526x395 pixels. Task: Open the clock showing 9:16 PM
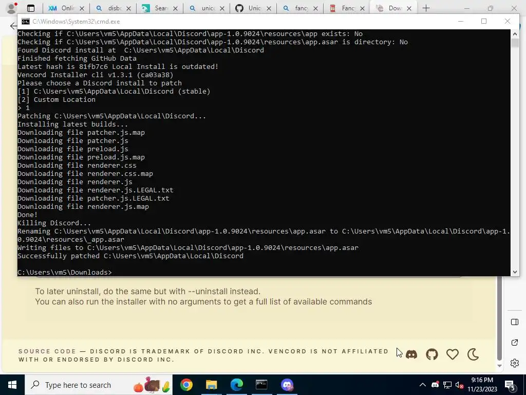tap(482, 385)
